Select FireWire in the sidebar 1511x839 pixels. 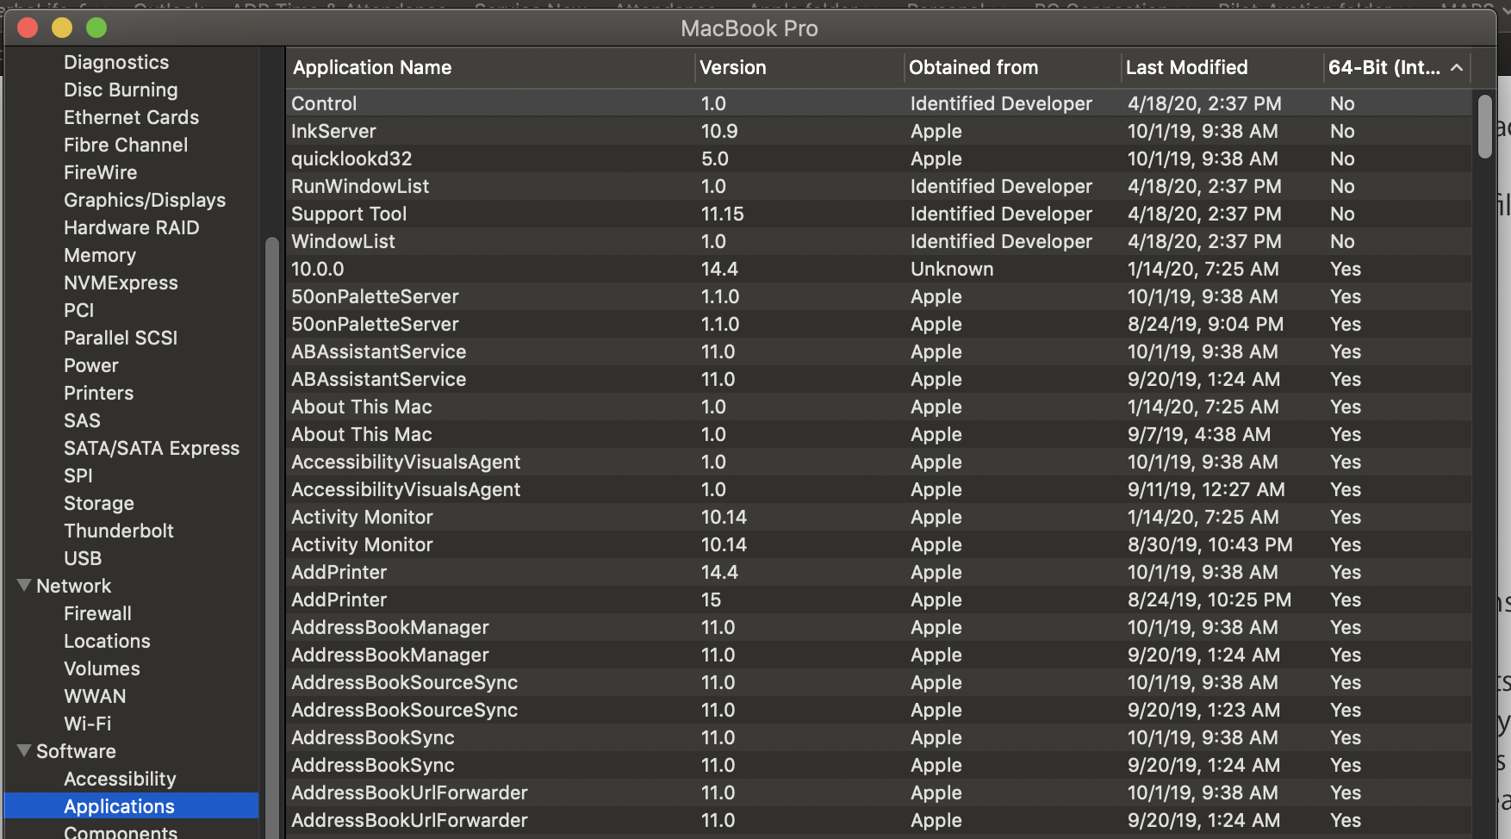[100, 172]
